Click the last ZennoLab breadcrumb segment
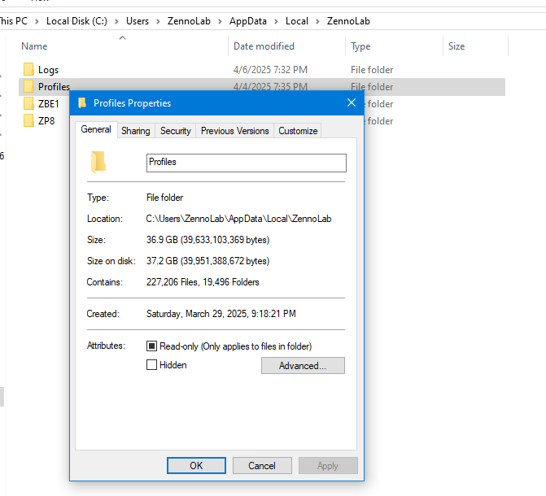The width and height of the screenshot is (546, 496). 348,21
